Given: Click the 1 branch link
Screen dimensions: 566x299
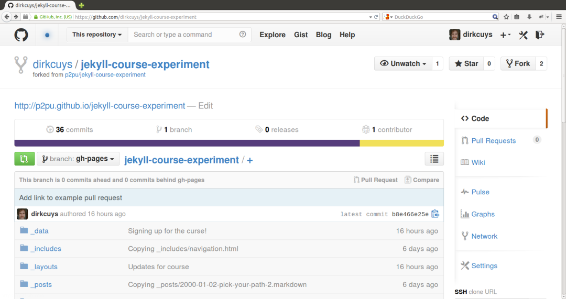Looking at the screenshot, I should tap(174, 129).
